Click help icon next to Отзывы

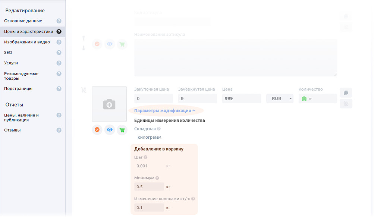pyautogui.click(x=59, y=130)
